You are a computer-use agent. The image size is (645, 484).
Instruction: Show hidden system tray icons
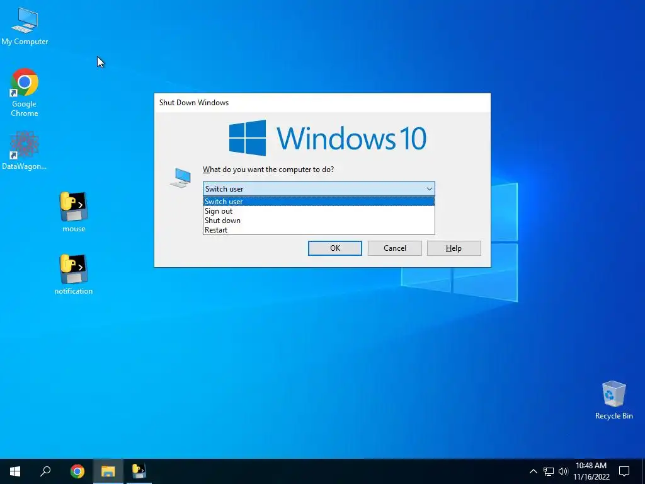(533, 471)
